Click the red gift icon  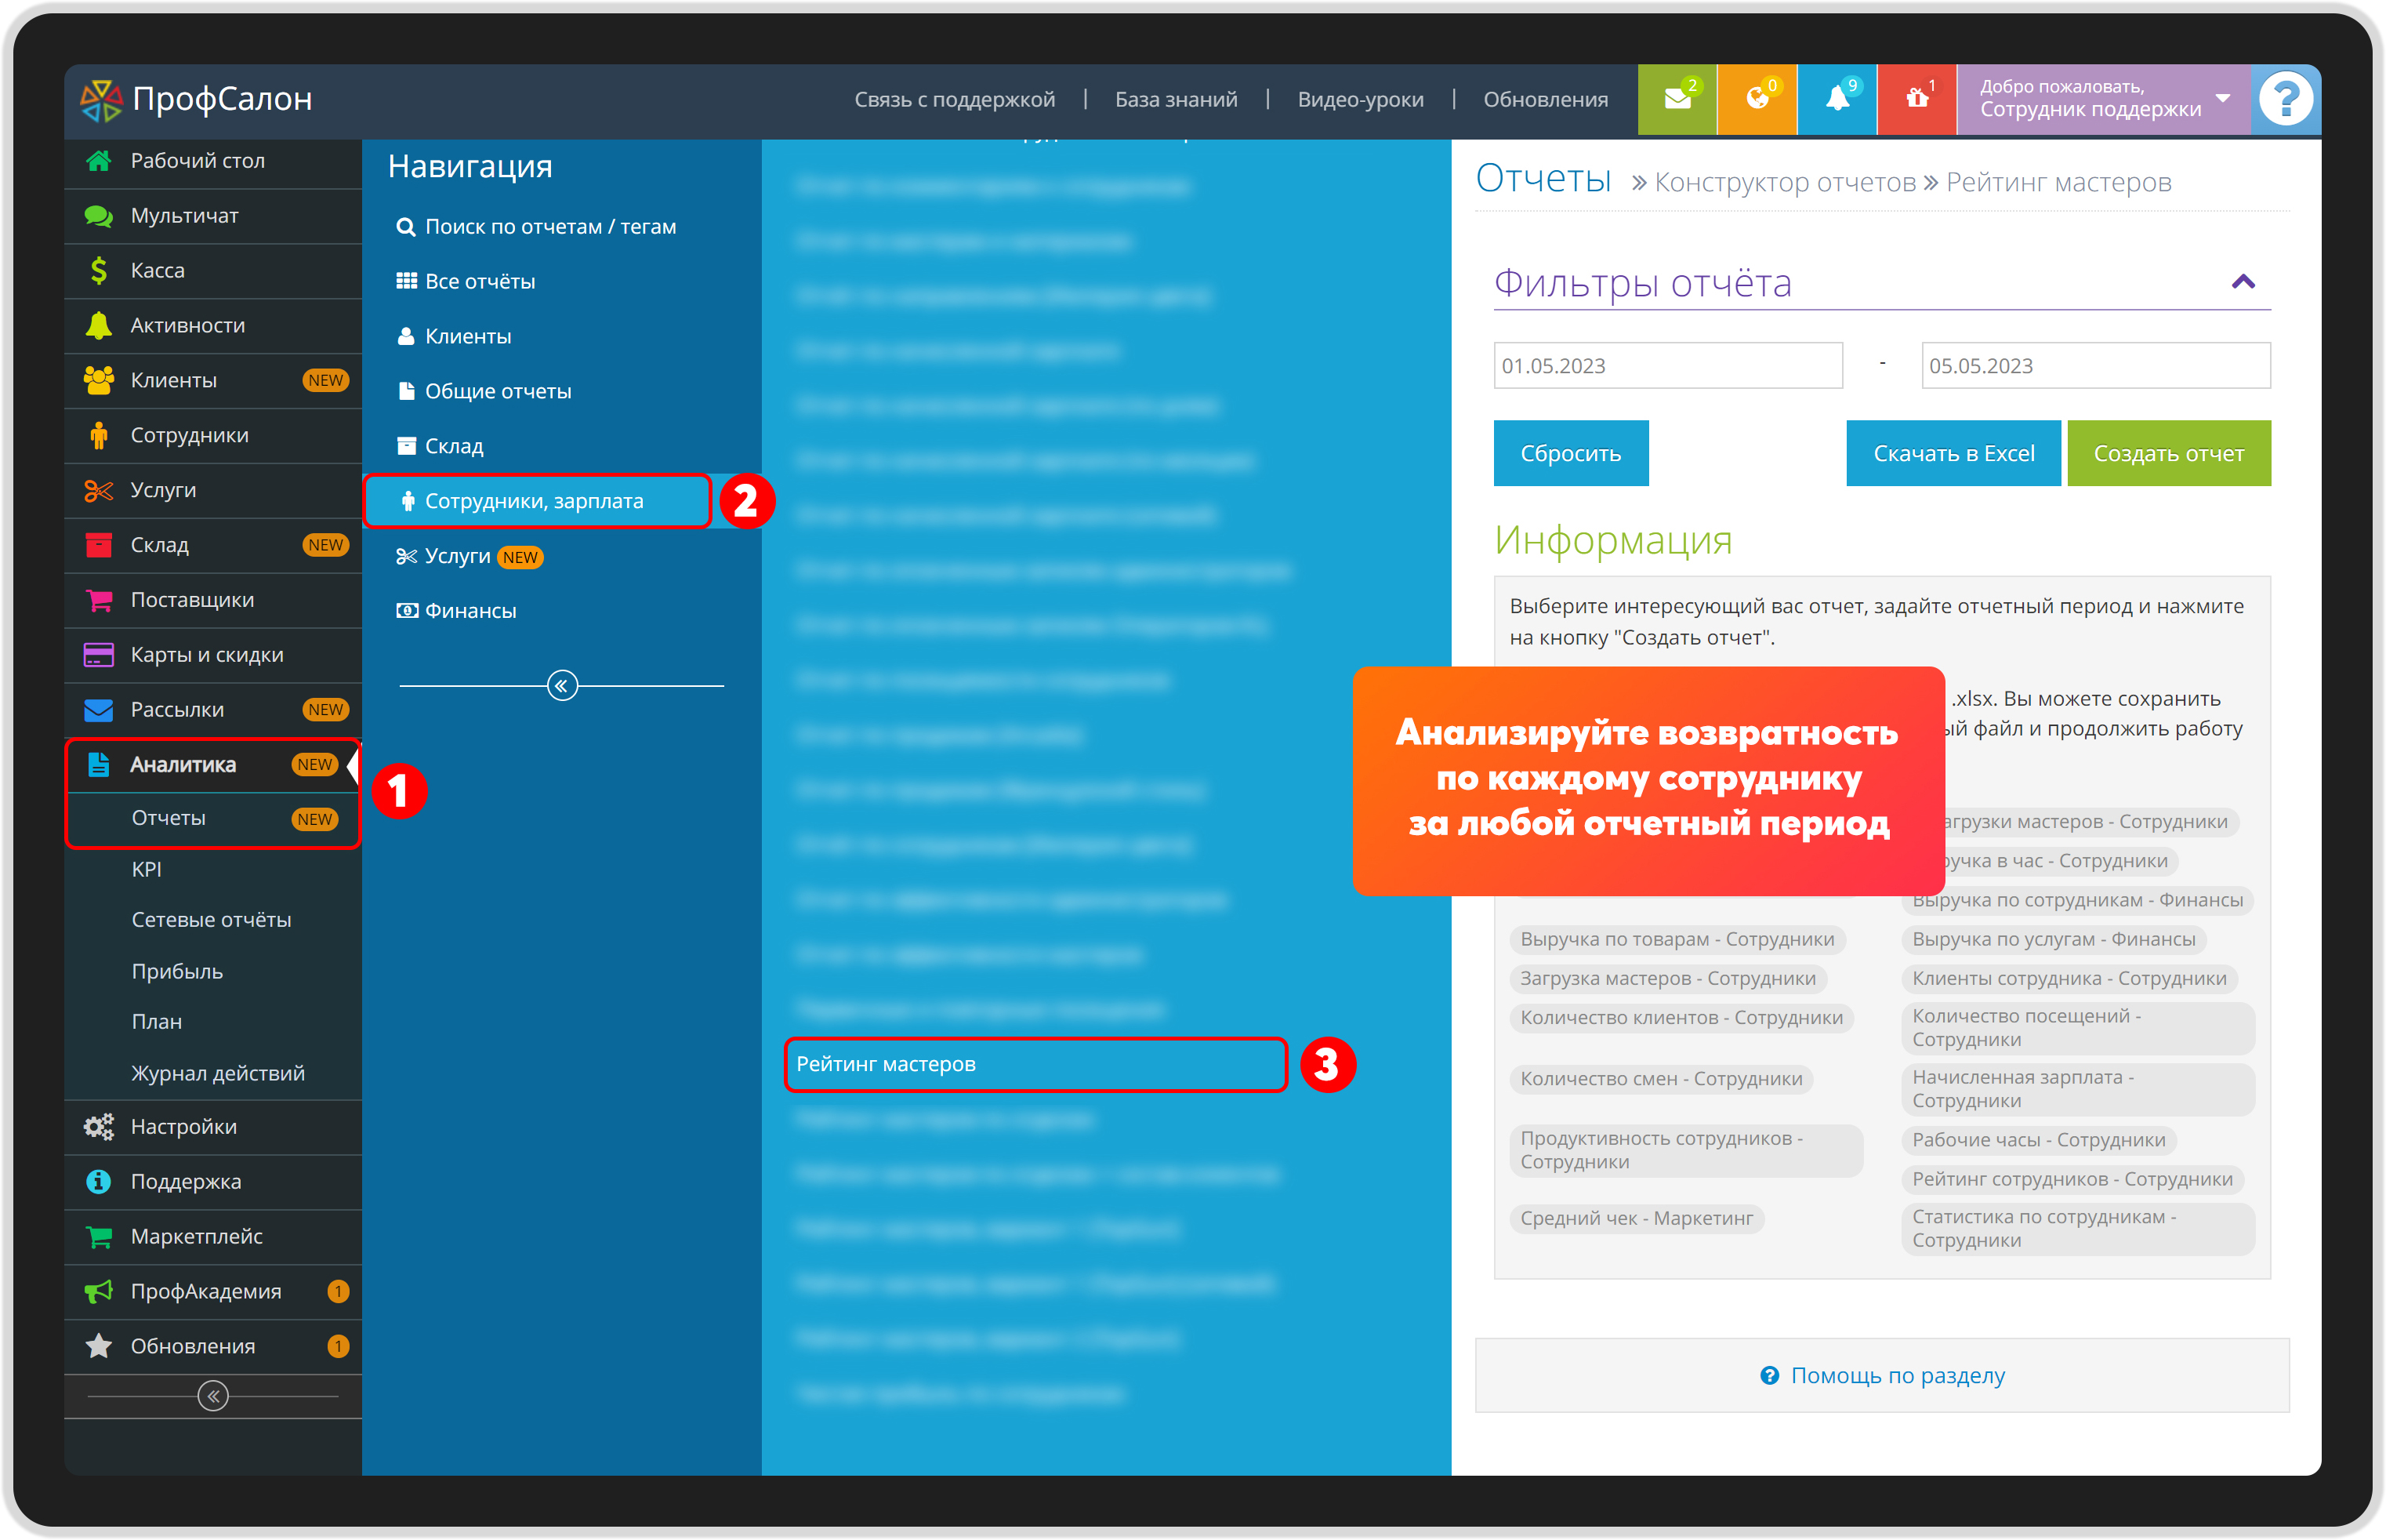click(x=1916, y=99)
